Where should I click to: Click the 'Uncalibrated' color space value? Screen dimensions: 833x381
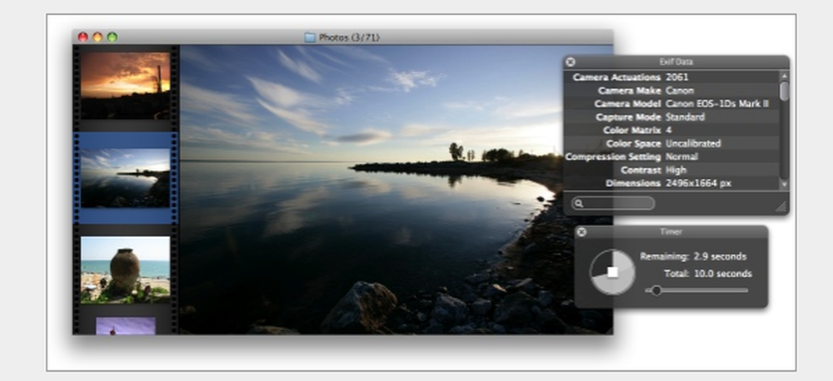coord(693,144)
